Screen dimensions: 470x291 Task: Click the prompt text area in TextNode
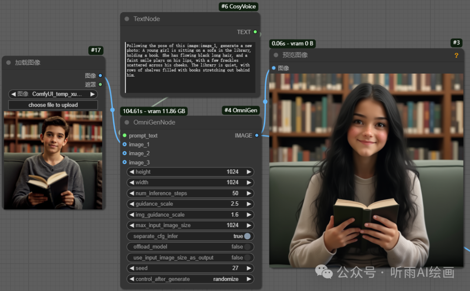190,67
